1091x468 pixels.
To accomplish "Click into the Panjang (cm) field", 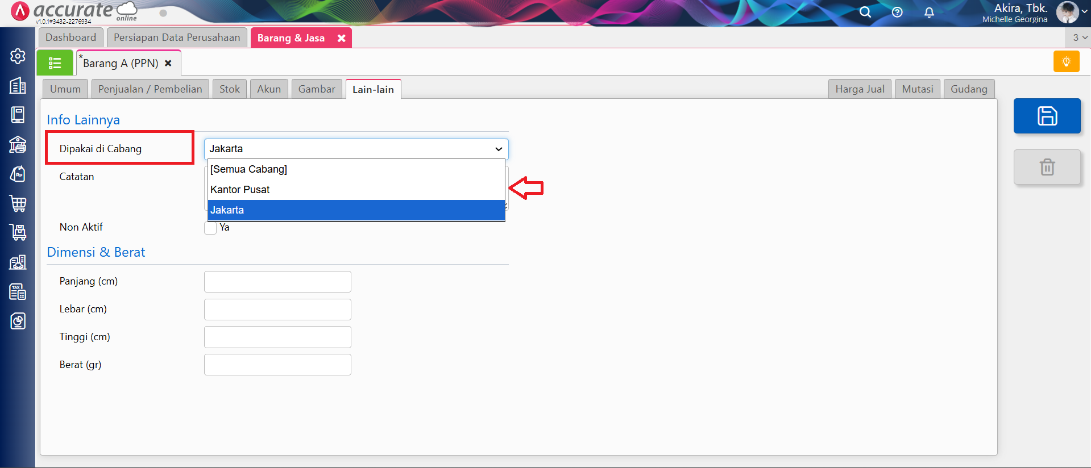I will [277, 282].
